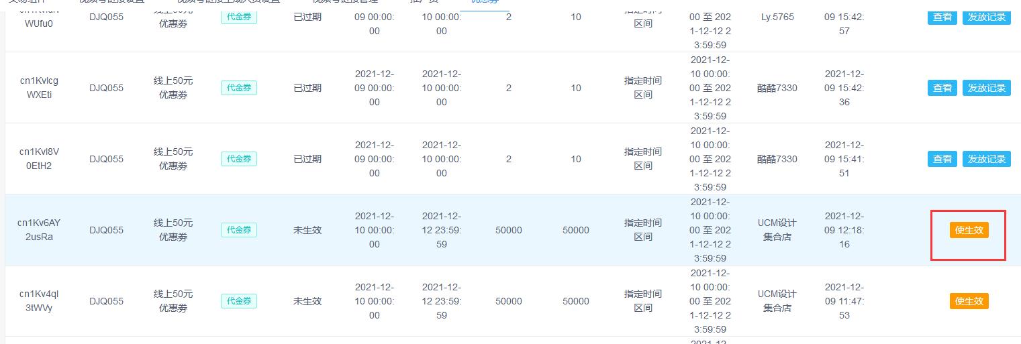Select the 代金券 tag for cn1Kv4ql3tWVy
1021x344 pixels.
tap(238, 301)
